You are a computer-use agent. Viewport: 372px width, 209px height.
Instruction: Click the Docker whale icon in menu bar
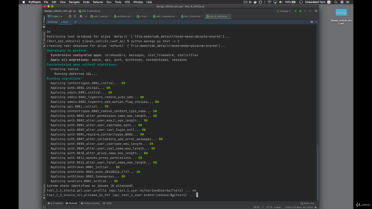[255, 2]
